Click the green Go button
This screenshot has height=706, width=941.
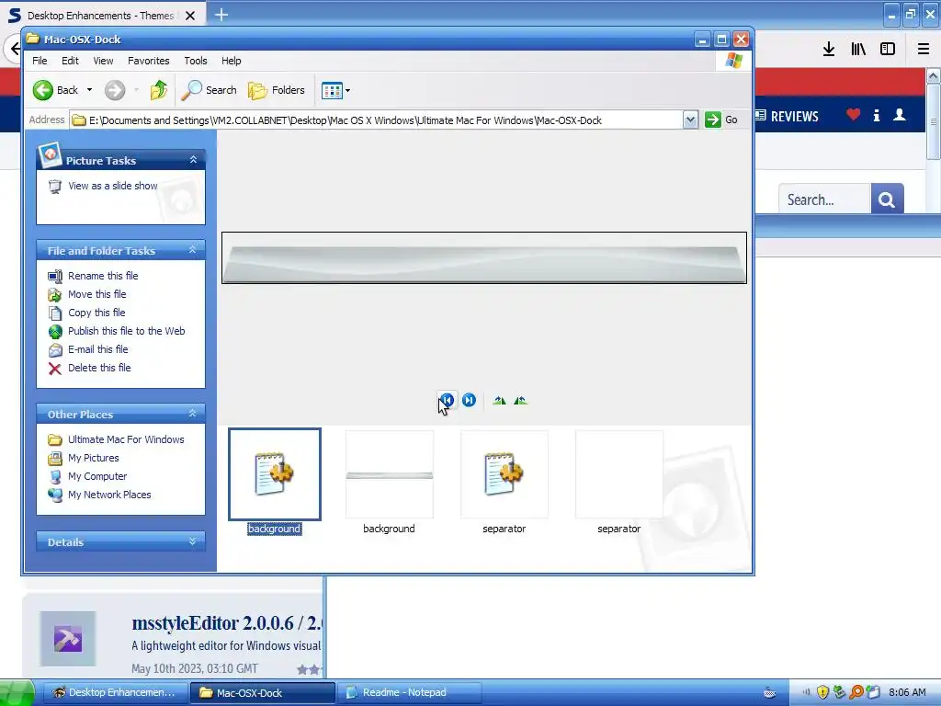(720, 120)
